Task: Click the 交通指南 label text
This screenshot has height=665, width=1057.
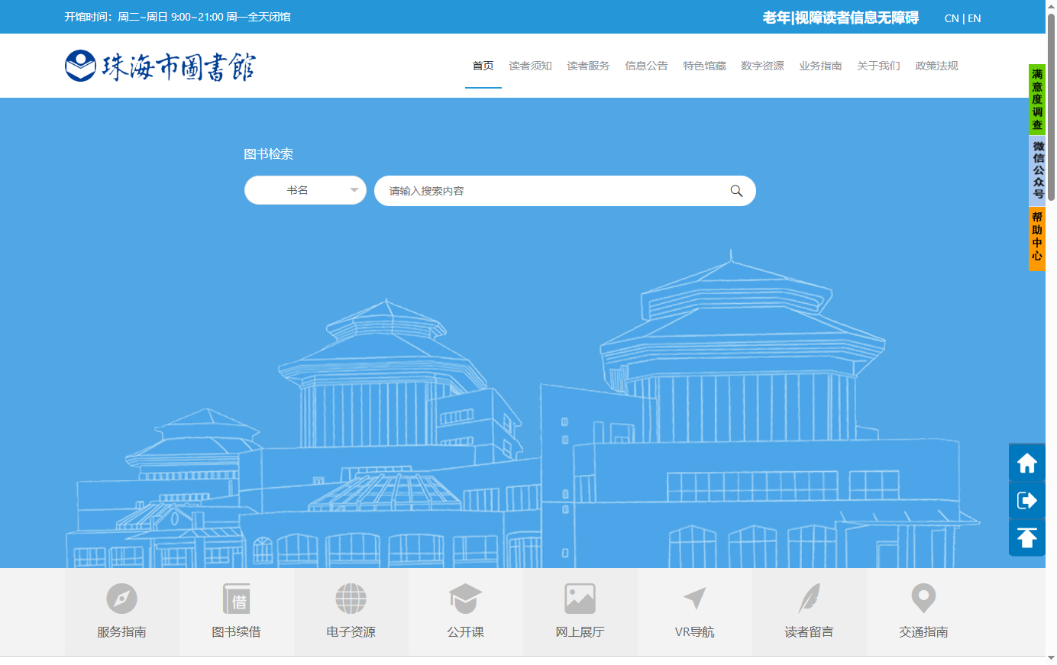Action: 924,632
